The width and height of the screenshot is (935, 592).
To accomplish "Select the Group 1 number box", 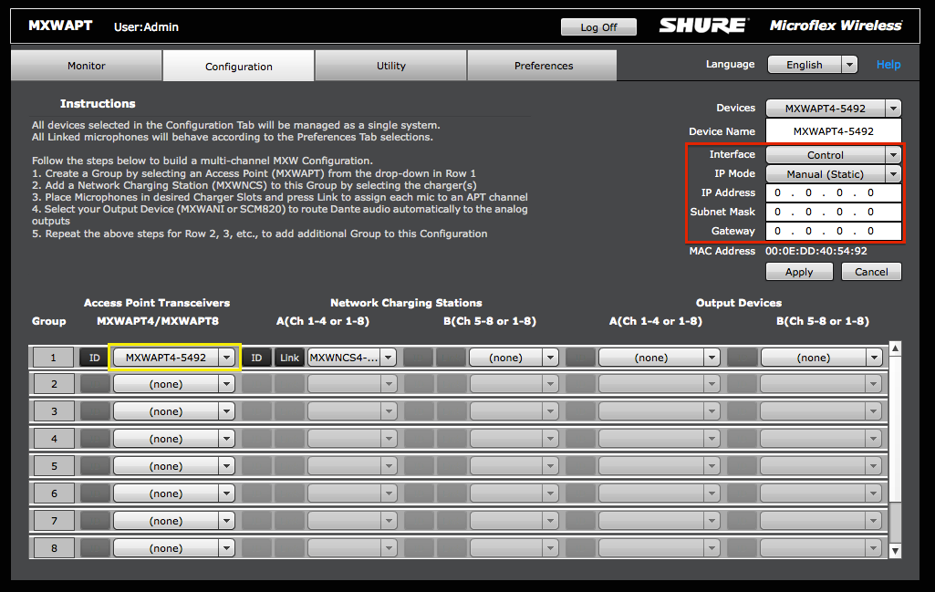I will 53,358.
